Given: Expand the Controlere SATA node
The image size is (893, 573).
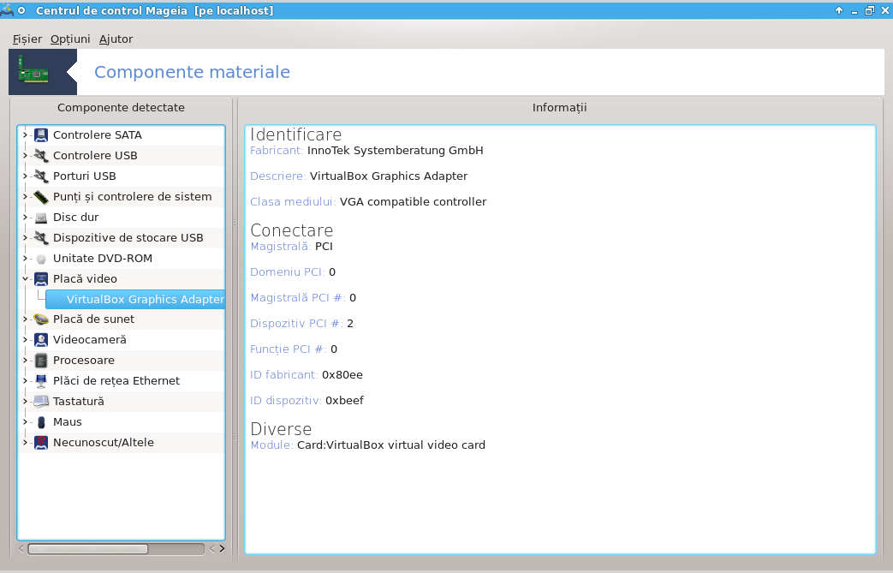Looking at the screenshot, I should 25,135.
